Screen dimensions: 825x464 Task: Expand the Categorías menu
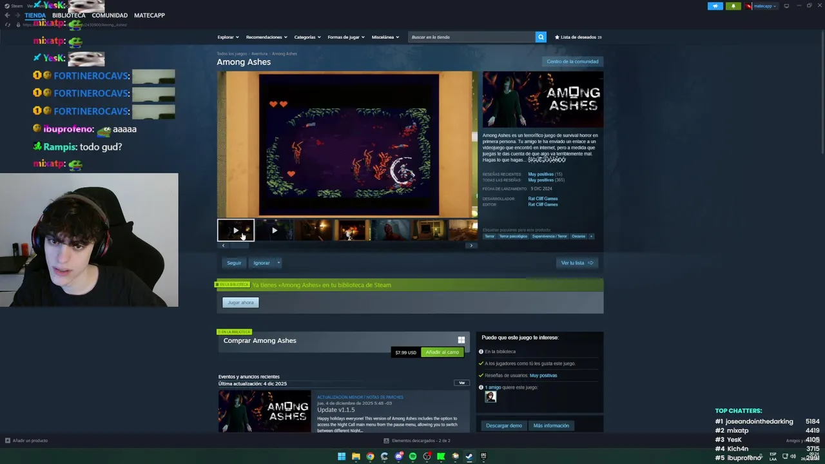click(307, 37)
